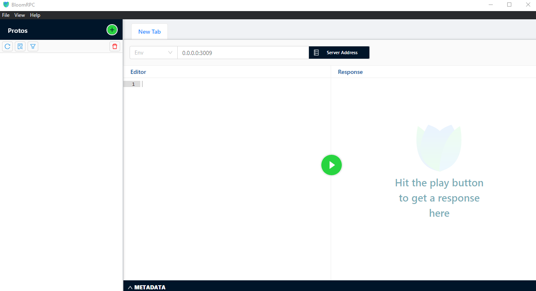
Task: Click the Response panel header
Action: click(350, 71)
